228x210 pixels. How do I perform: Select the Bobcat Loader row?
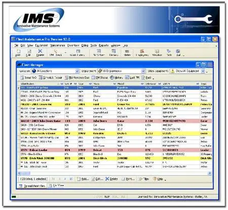[116, 150]
